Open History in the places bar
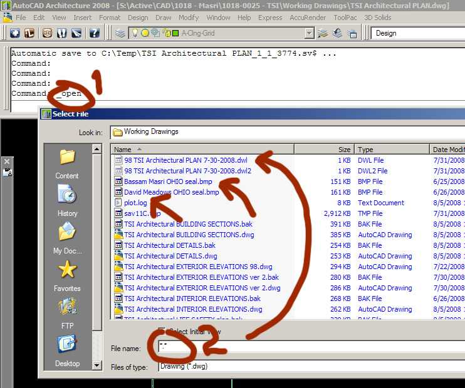The width and height of the screenshot is (465, 388). coord(67,201)
